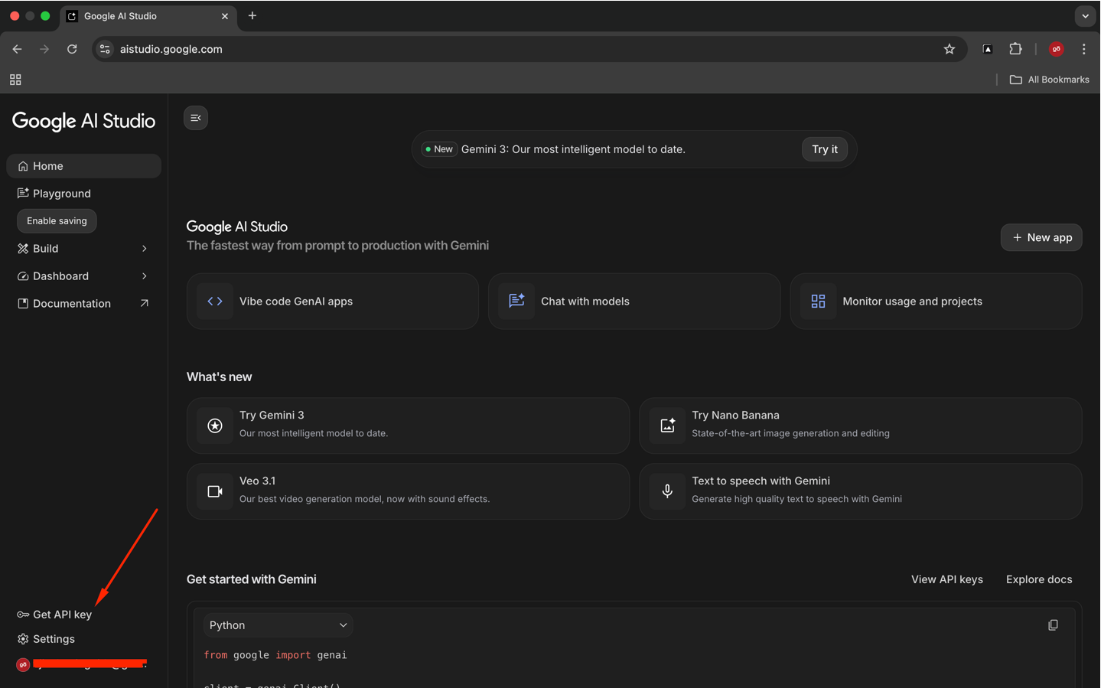Click the New app button
Screen dimensions: 1101x688
(1041, 237)
